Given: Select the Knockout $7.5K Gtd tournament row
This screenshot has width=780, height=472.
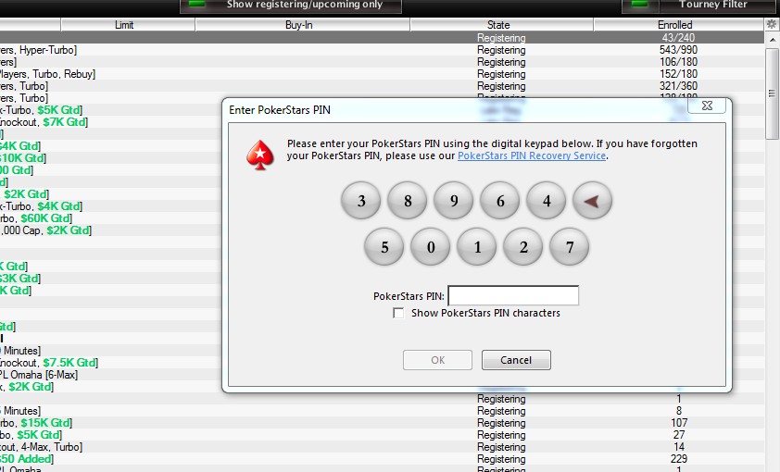Looking at the screenshot, I should click(110, 363).
